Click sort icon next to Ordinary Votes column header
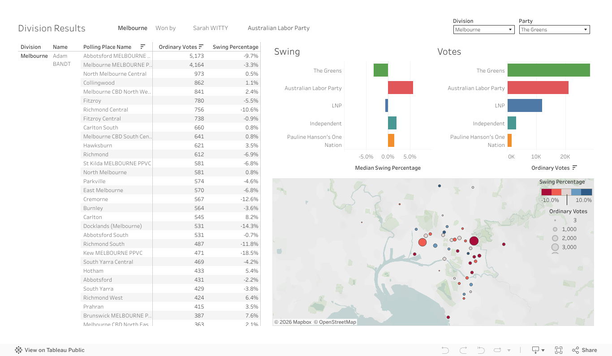Viewport: 612px width, 356px height. [201, 47]
